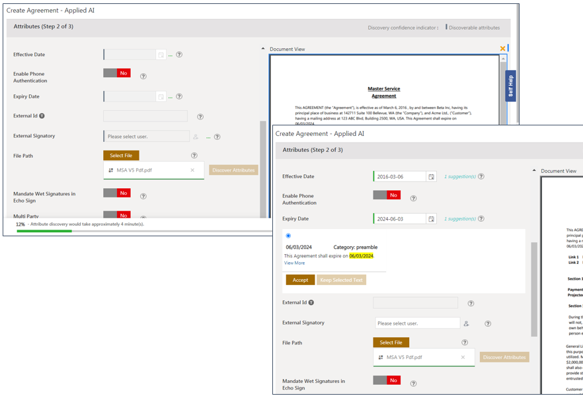
Task: Collapse Document View arrow in back window
Action: (263, 49)
